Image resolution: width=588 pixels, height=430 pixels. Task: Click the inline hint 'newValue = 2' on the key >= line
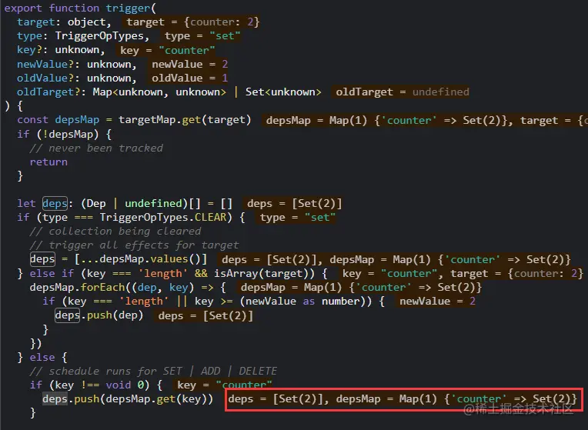[x=437, y=301]
